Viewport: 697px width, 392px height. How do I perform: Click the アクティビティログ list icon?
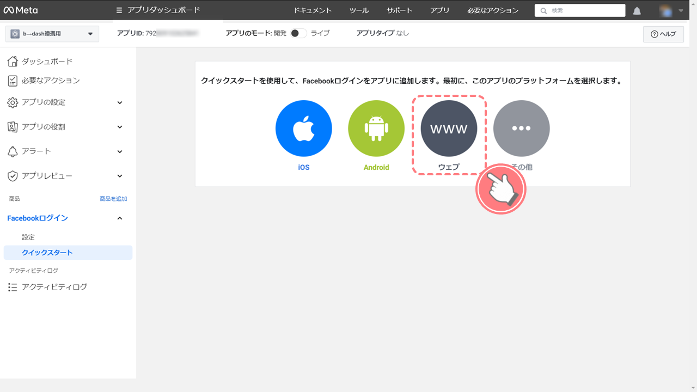tap(13, 287)
